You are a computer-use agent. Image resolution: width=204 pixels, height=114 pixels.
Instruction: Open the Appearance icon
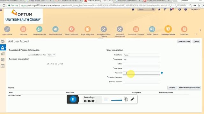click(x=7, y=29)
